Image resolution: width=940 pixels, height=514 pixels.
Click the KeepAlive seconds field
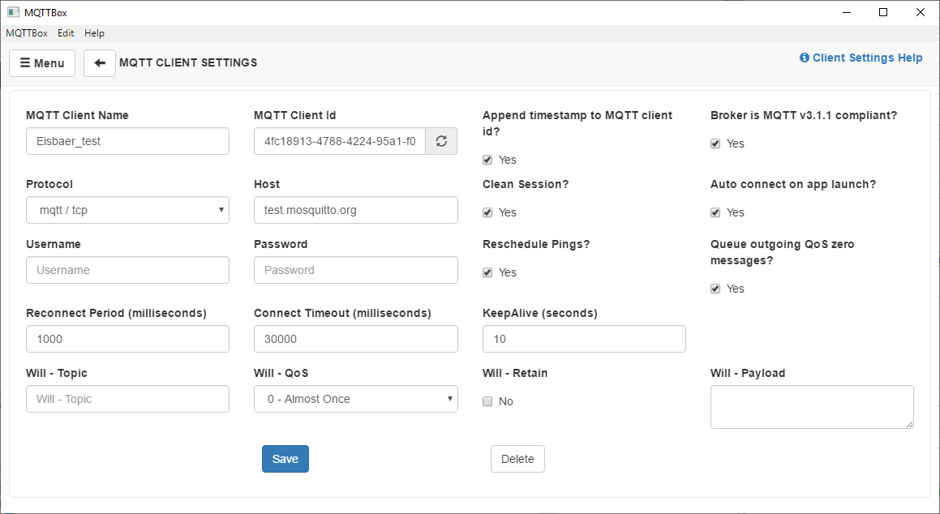(x=584, y=339)
